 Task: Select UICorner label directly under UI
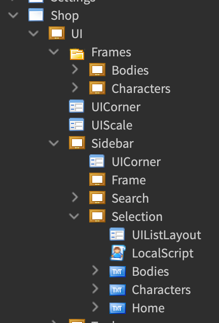click(116, 107)
